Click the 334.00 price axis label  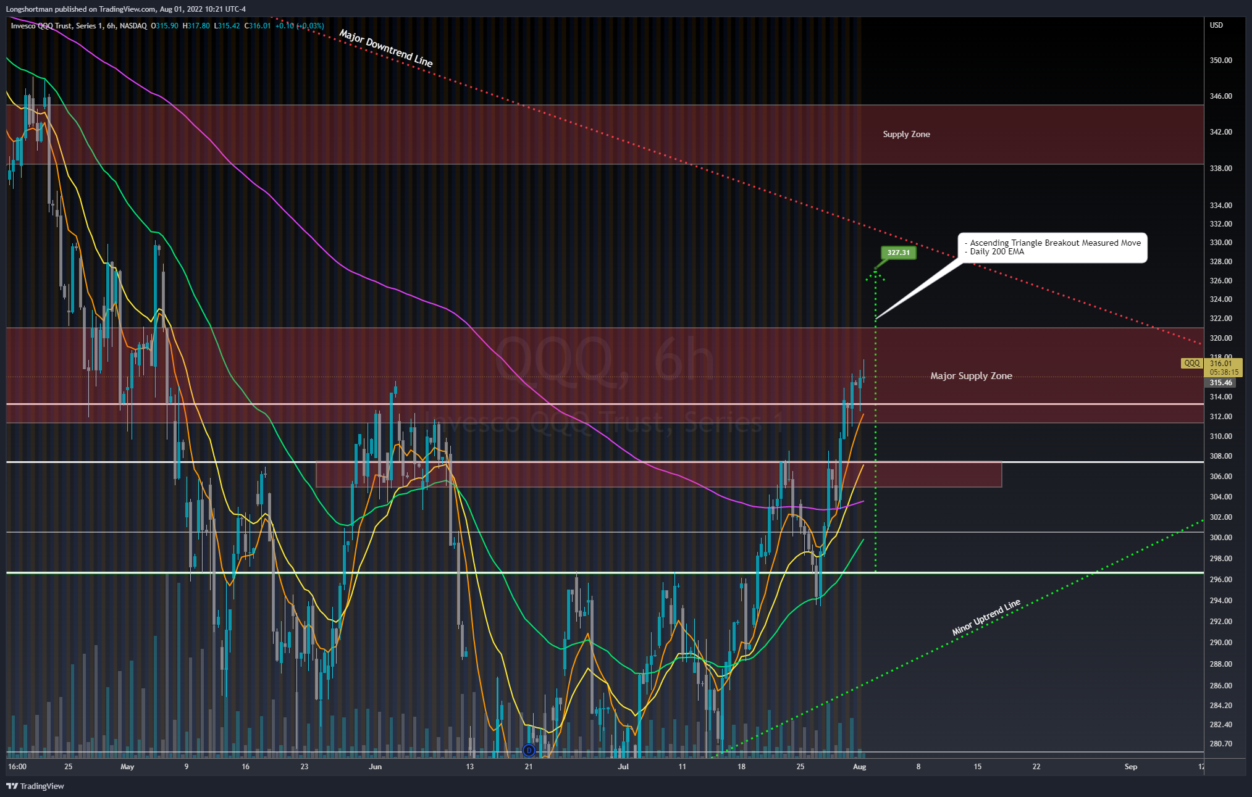pos(1220,206)
